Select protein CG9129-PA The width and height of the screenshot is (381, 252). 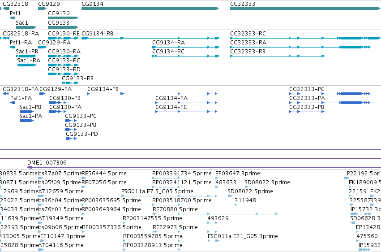(x=42, y=94)
